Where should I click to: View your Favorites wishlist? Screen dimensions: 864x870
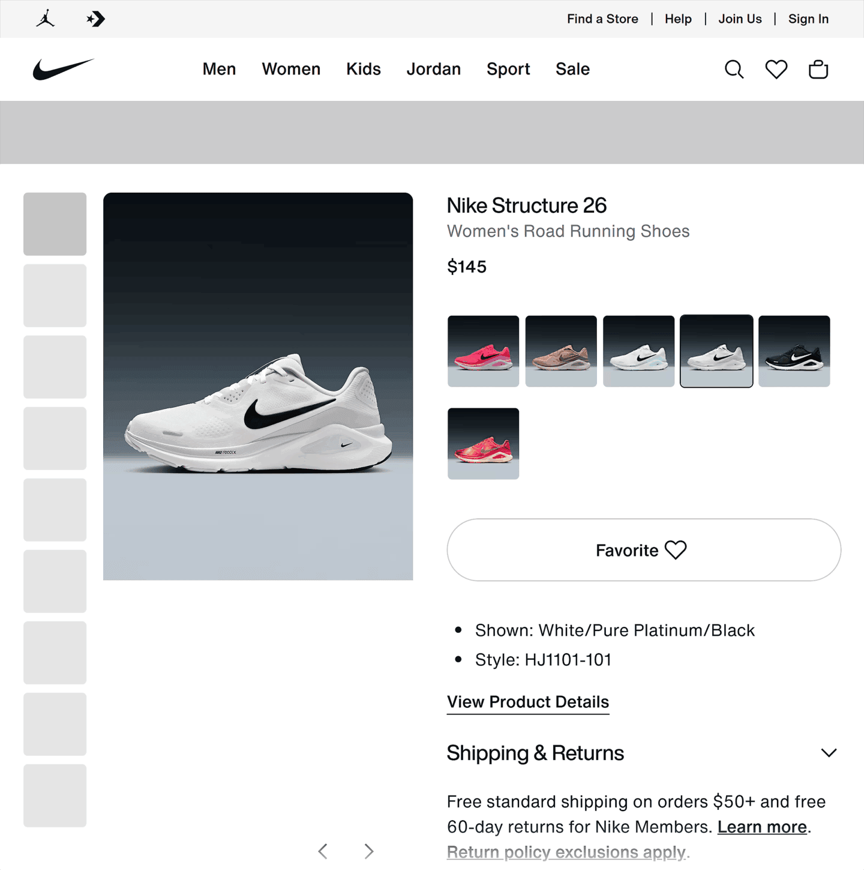coord(776,69)
